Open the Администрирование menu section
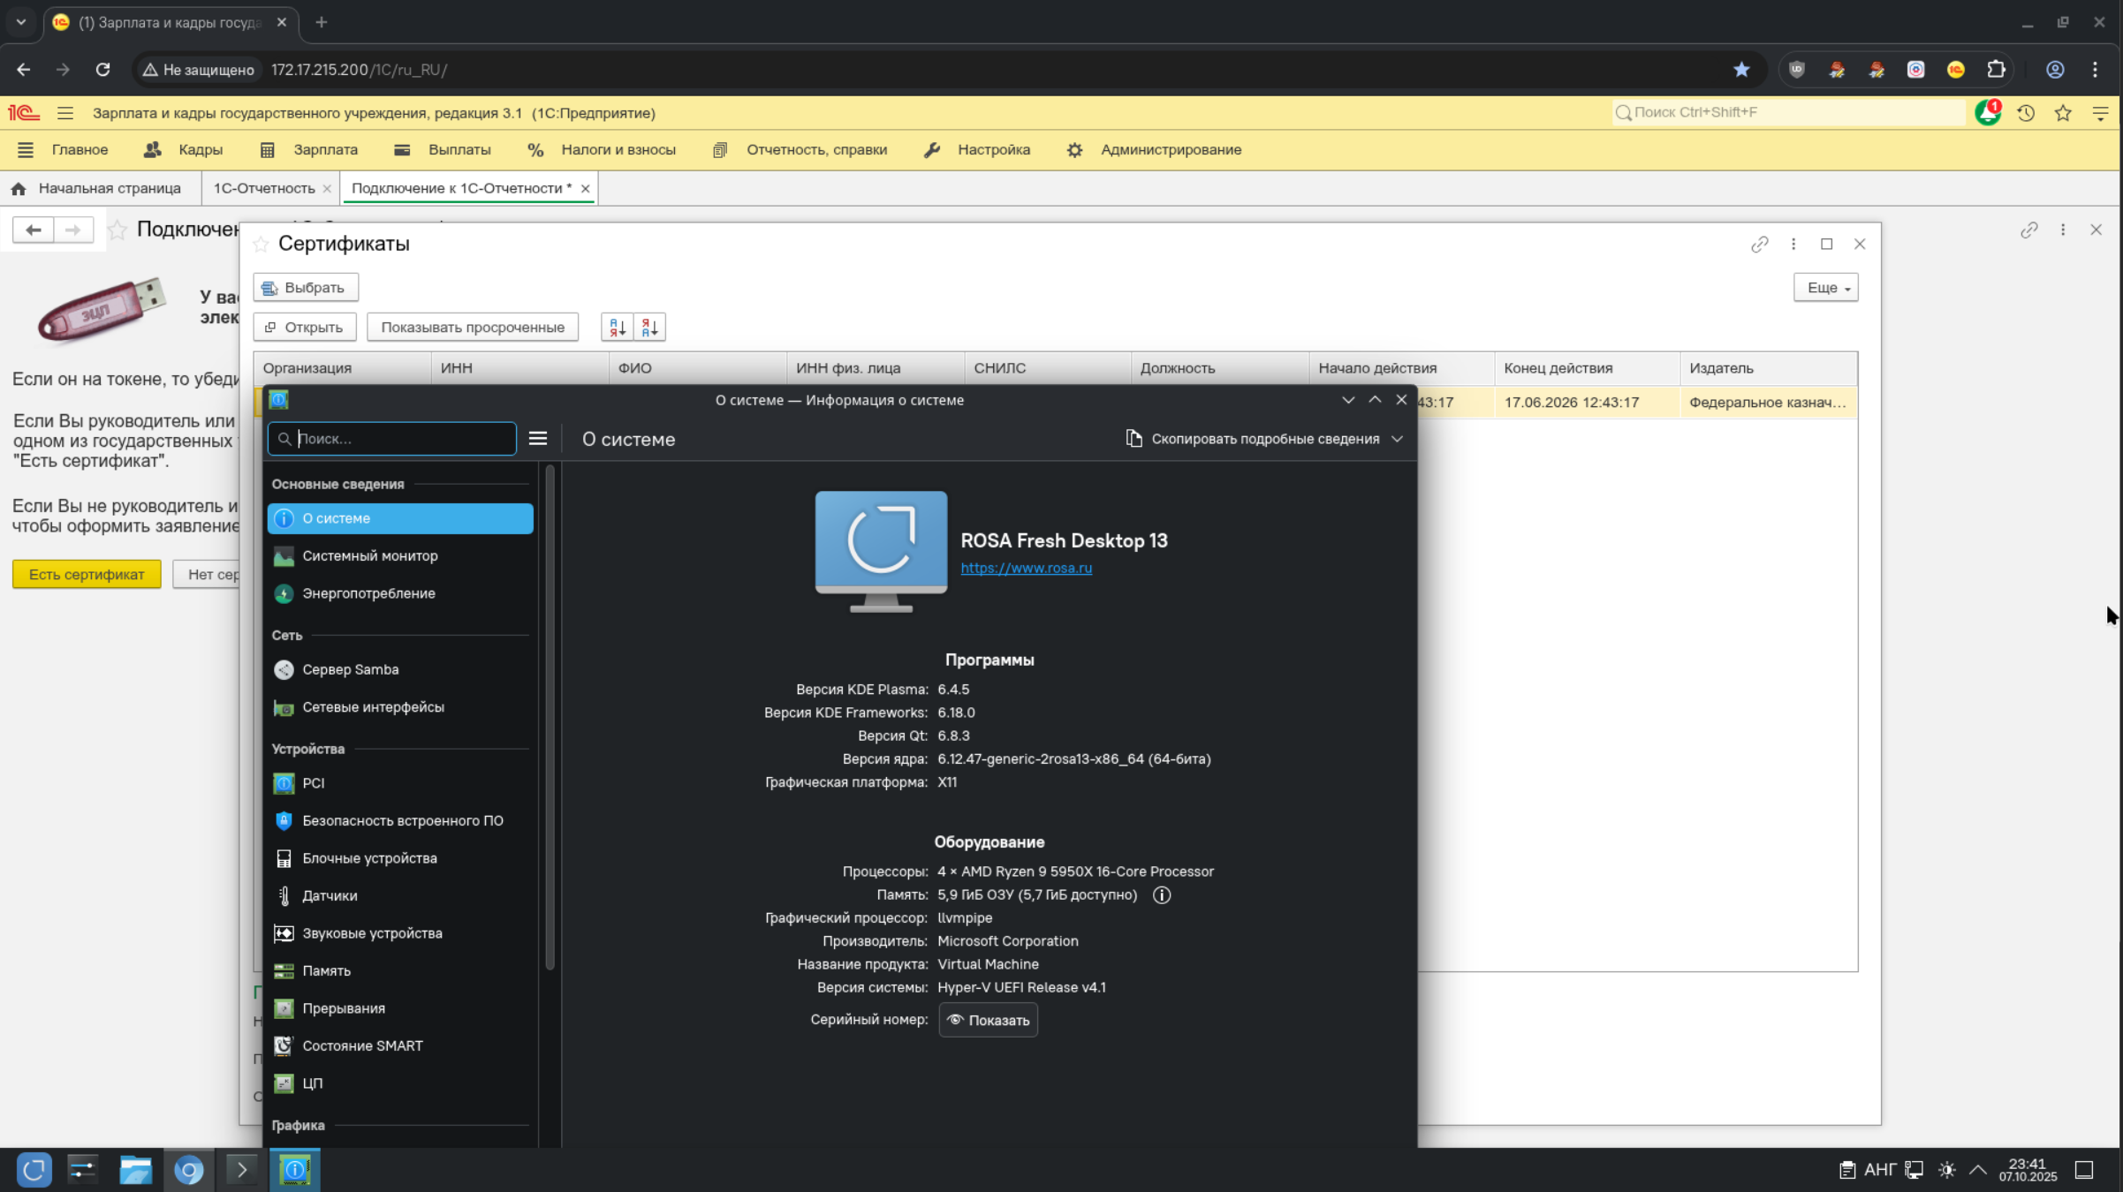The image size is (2123, 1192). coord(1169,150)
